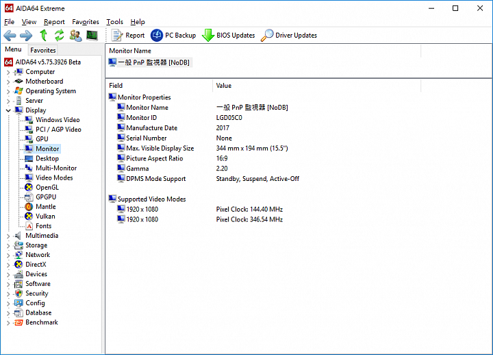The width and height of the screenshot is (493, 355).
Task: Expand the Network tree node
Action: pos(8,255)
